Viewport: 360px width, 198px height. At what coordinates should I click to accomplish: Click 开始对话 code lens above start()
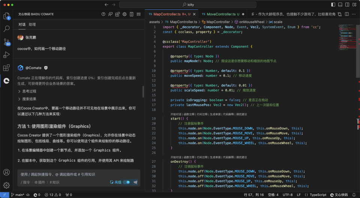pyautogui.click(x=176, y=114)
